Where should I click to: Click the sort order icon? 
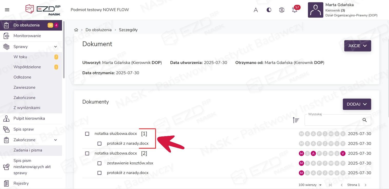(x=296, y=120)
